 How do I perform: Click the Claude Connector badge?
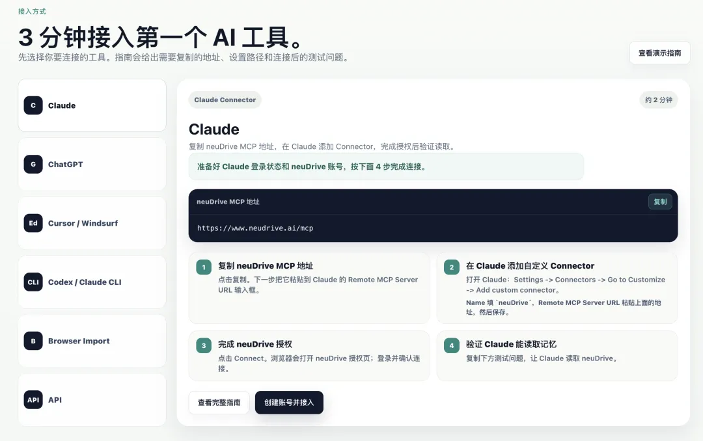225,100
